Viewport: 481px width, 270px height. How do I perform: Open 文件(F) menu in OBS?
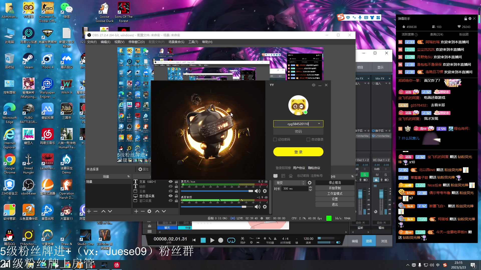92,42
